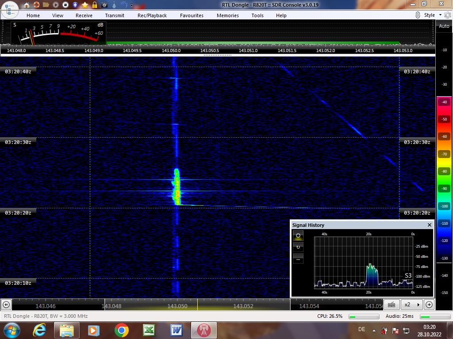Click the 143.052.0 frequency scale label
Screen dimensions: 453x339
tap(326, 50)
